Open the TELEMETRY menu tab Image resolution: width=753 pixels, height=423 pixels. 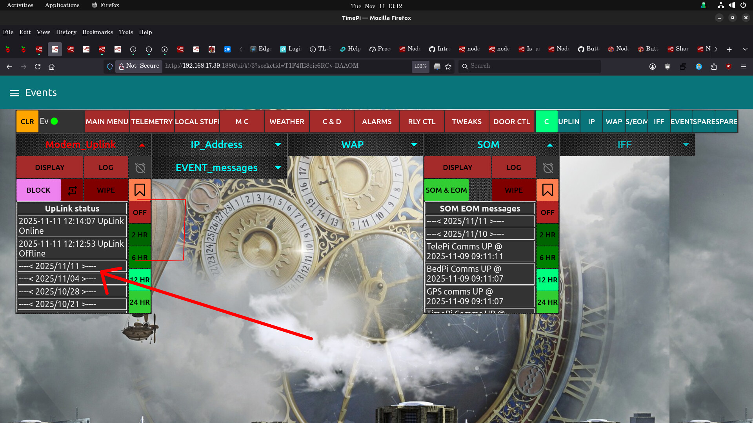pyautogui.click(x=152, y=122)
